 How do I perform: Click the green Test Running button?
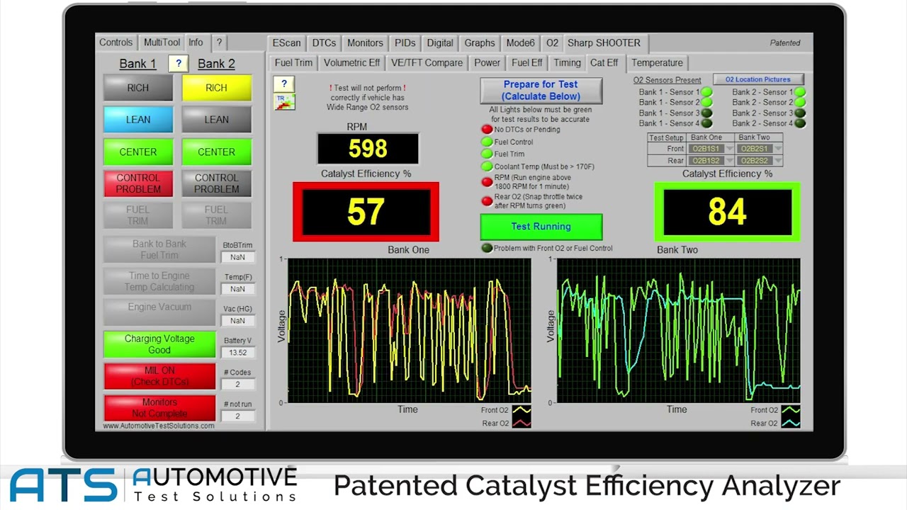(541, 227)
